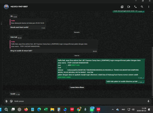Select the 'Besok nanti kami ambil' message
Viewport: 153px width, 113px height.
(x=19, y=27)
